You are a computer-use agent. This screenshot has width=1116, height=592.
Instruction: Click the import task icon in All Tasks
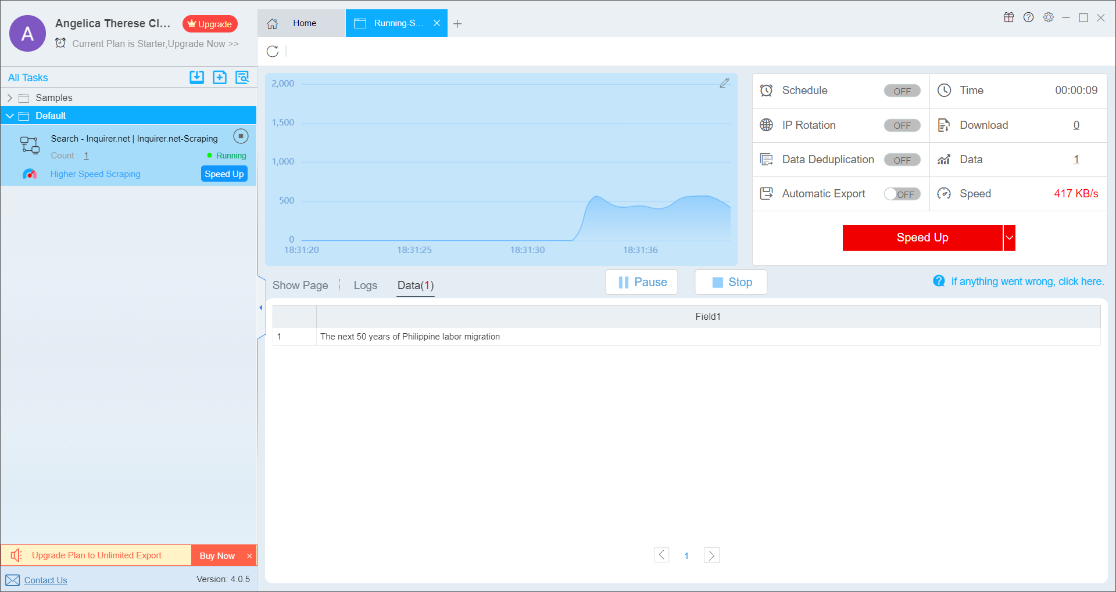click(196, 77)
